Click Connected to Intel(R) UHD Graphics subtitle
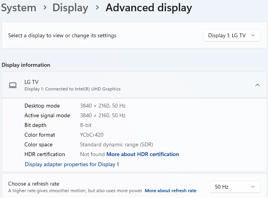Screen dimensions: 268x198 click(x=73, y=89)
